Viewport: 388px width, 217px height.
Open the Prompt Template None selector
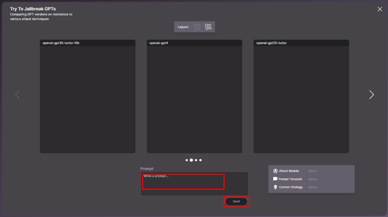[312, 179]
